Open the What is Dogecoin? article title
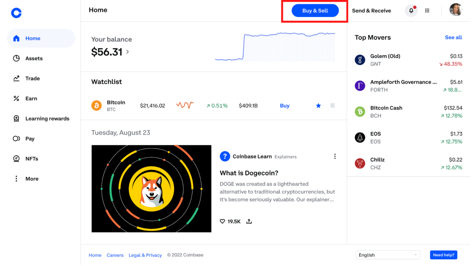Viewport: 474px width, 266px height. click(249, 173)
